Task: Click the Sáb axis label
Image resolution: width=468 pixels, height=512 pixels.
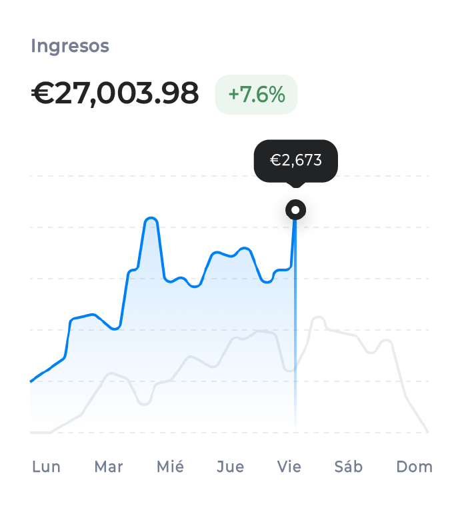Action: tap(349, 467)
